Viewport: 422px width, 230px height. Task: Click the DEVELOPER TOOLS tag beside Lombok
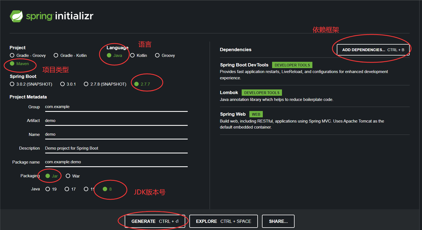click(262, 93)
